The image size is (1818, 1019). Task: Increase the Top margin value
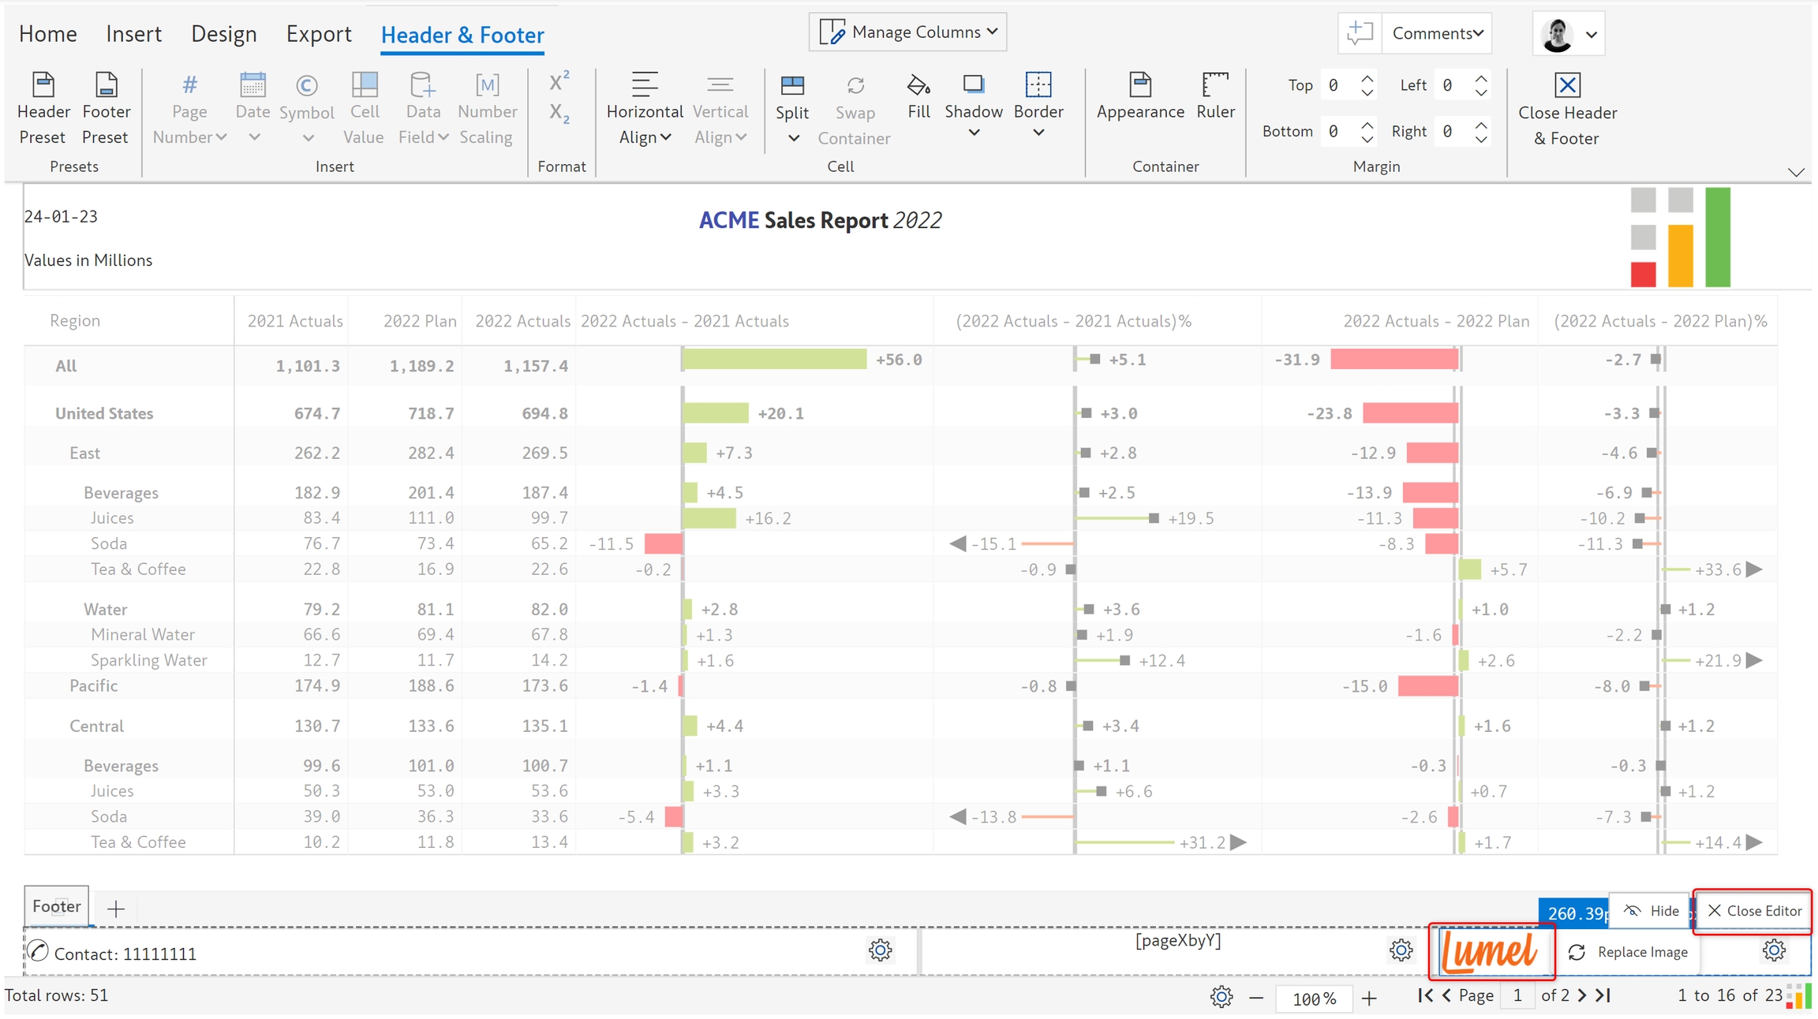click(1367, 78)
